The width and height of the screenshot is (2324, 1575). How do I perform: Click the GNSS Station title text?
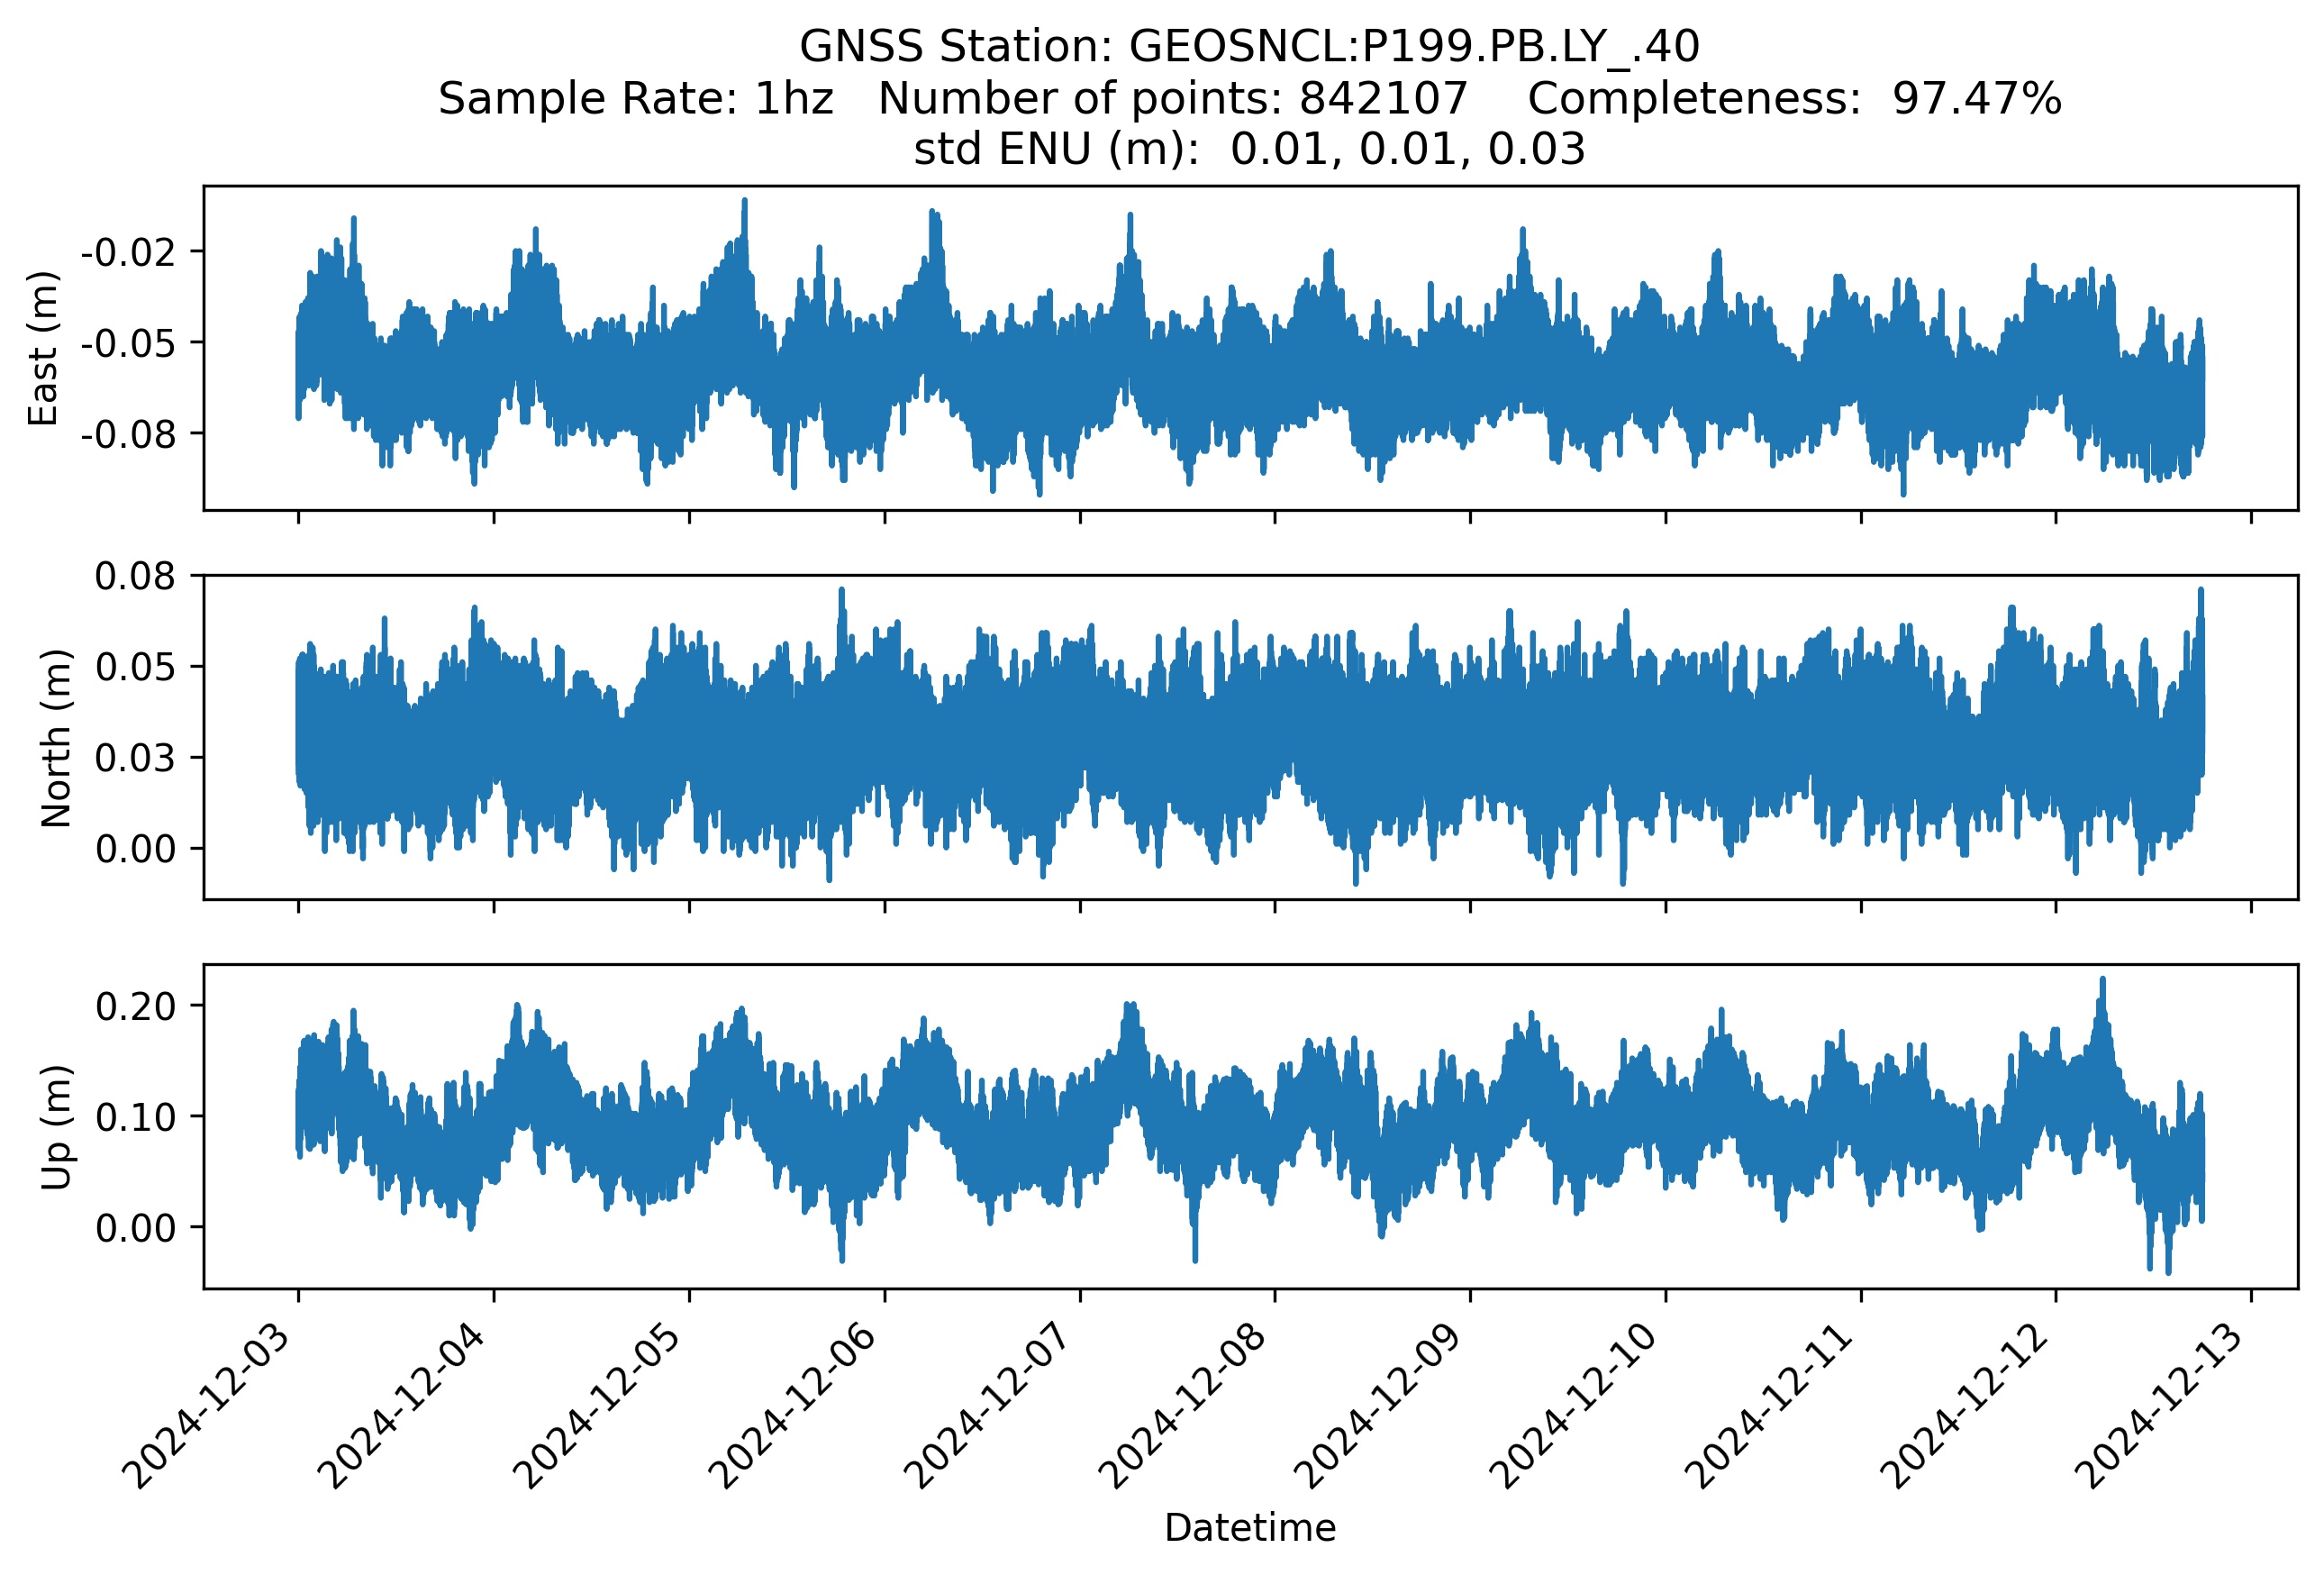pyautogui.click(x=1249, y=47)
